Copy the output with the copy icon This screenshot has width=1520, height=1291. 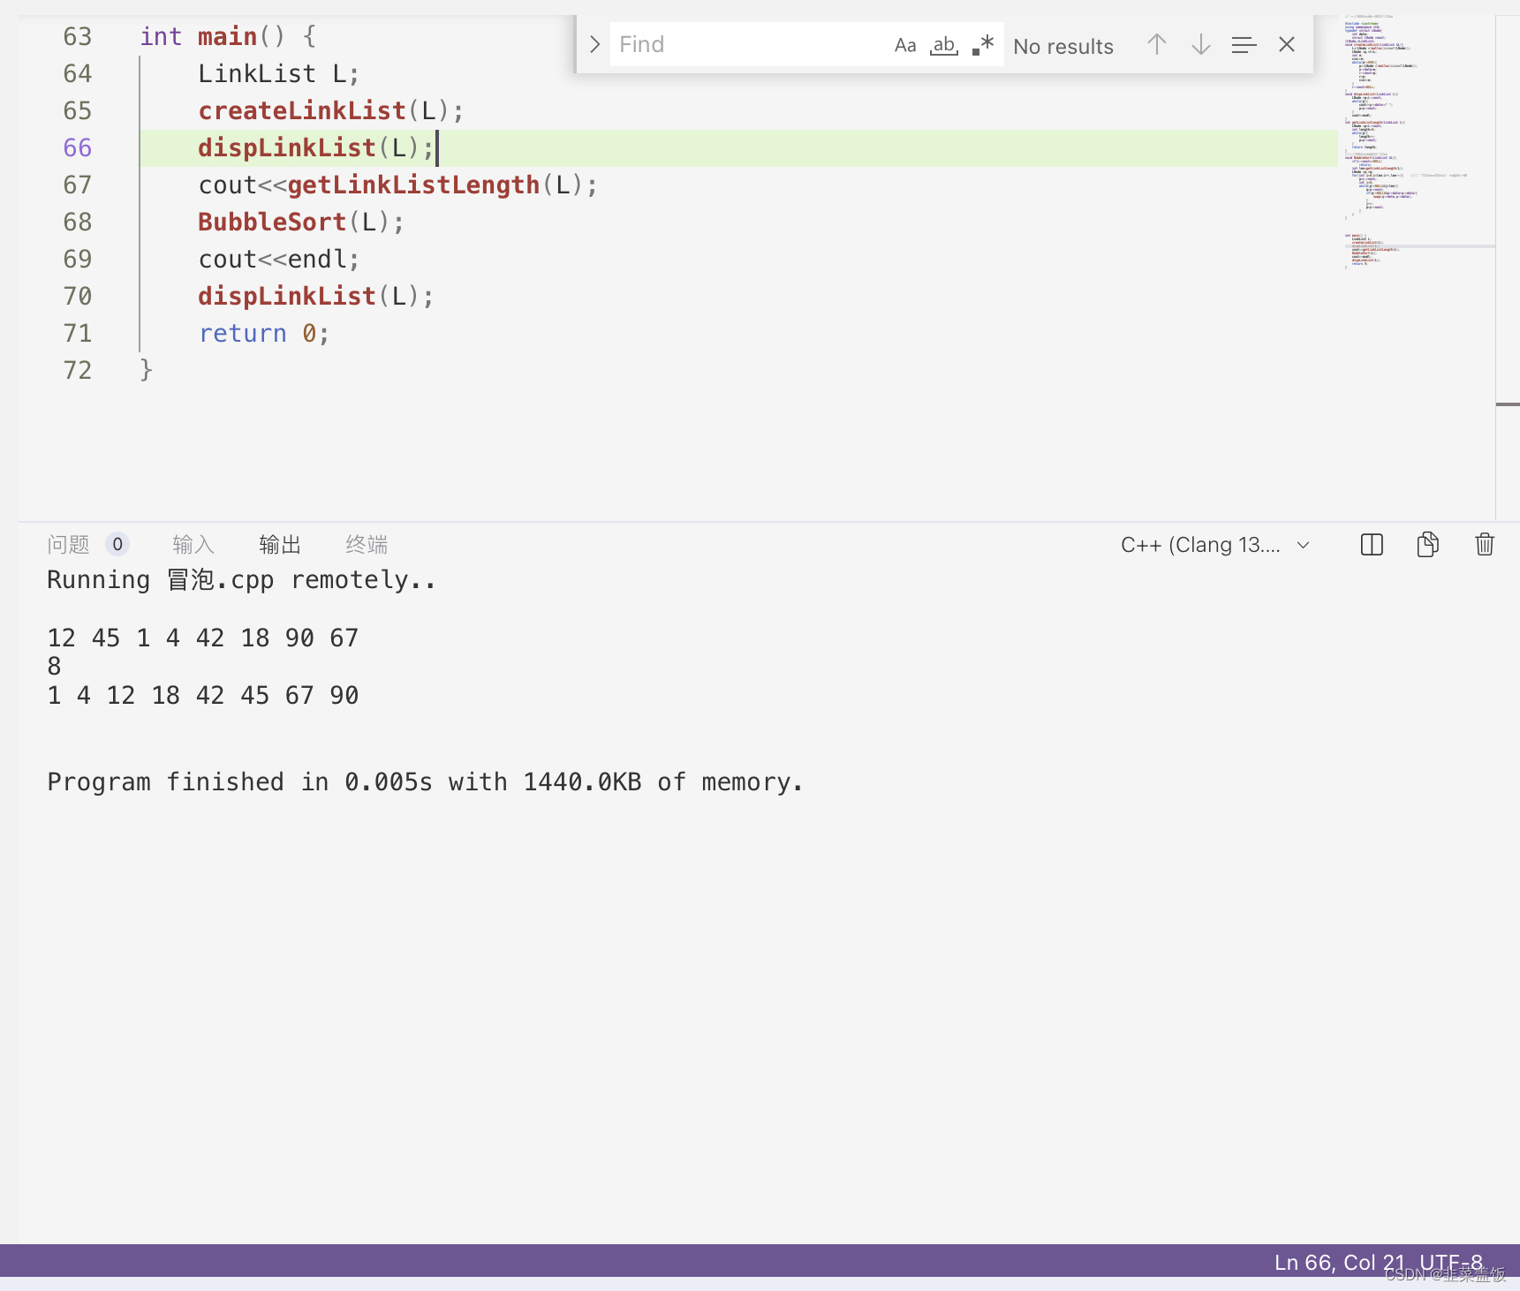1428,545
